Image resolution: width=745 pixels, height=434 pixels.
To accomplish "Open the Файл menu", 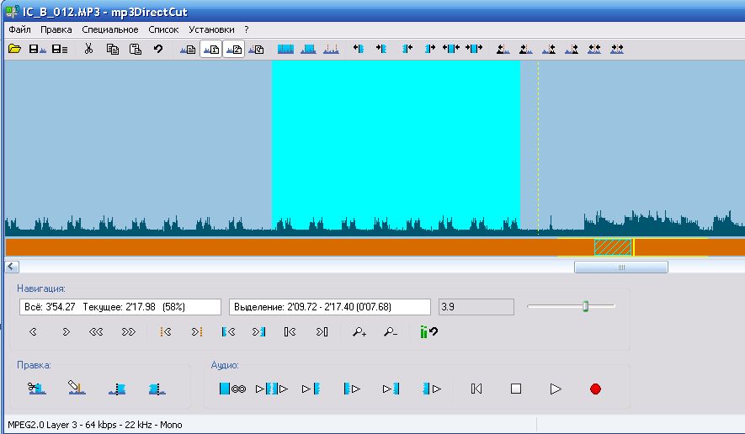I will coord(19,29).
